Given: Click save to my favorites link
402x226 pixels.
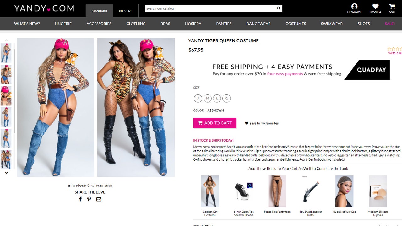Looking at the screenshot, I should point(264,123).
